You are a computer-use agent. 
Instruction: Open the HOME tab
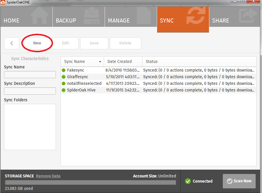pyautogui.click(x=27, y=17)
